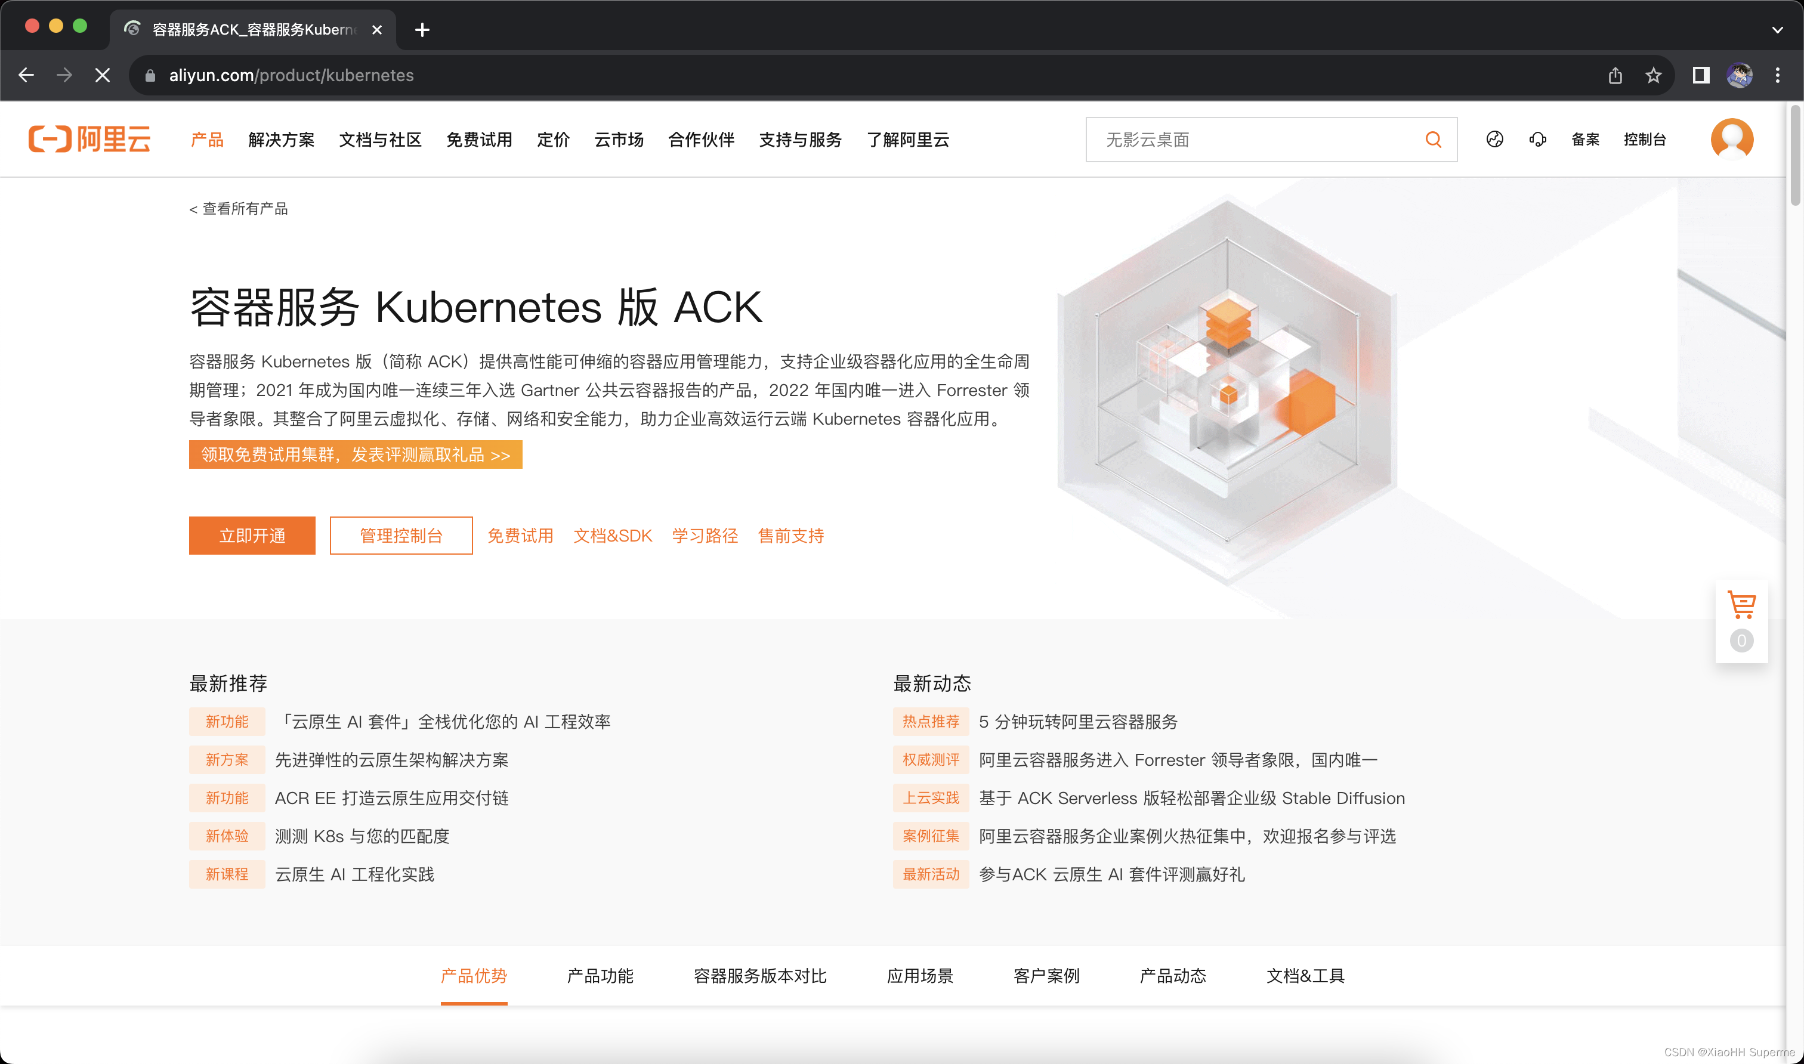Open 了解阿里云 navigation item
This screenshot has width=1804, height=1064.
click(908, 139)
